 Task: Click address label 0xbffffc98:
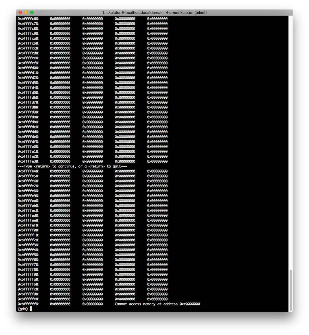29,34
